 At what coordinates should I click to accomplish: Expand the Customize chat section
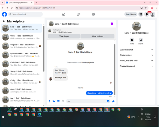click(136, 50)
